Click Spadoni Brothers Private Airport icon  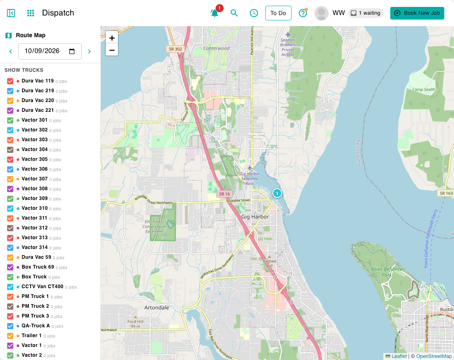tap(287, 34)
